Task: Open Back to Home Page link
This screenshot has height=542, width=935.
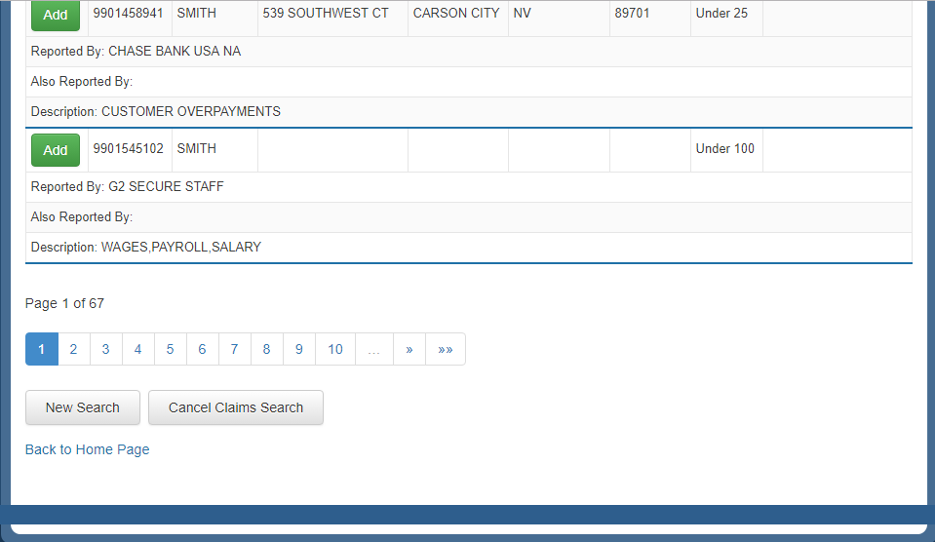Action: click(87, 449)
